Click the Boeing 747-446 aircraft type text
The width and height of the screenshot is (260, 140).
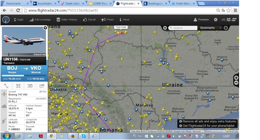pyautogui.click(x=18, y=95)
